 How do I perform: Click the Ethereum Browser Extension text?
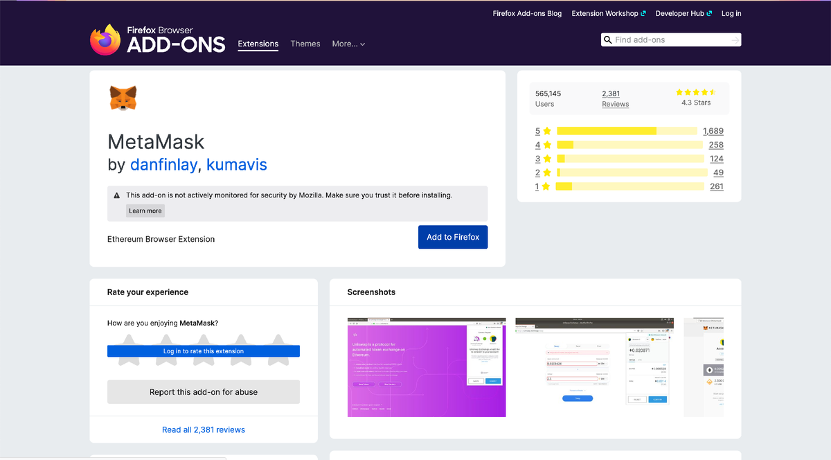[161, 239]
